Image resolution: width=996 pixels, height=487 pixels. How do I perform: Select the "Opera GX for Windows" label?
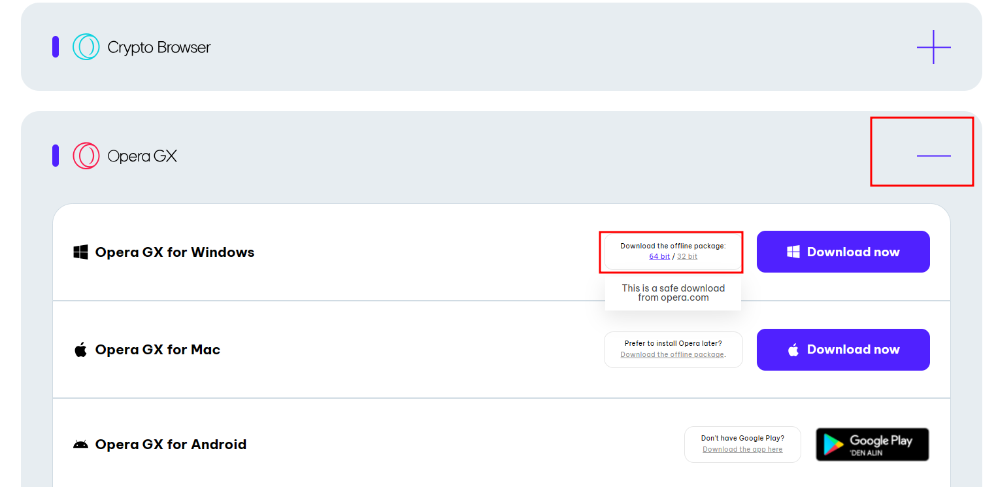[x=174, y=252]
